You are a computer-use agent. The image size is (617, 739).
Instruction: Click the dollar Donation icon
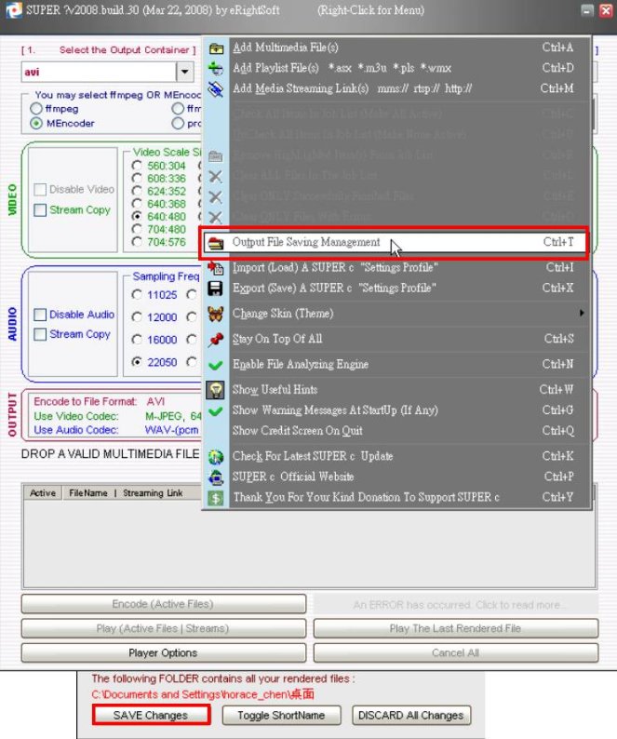216,498
